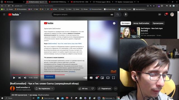179x100 pixels.
Task: Seek on the red video progress bar
Action: (x=64, y=75)
